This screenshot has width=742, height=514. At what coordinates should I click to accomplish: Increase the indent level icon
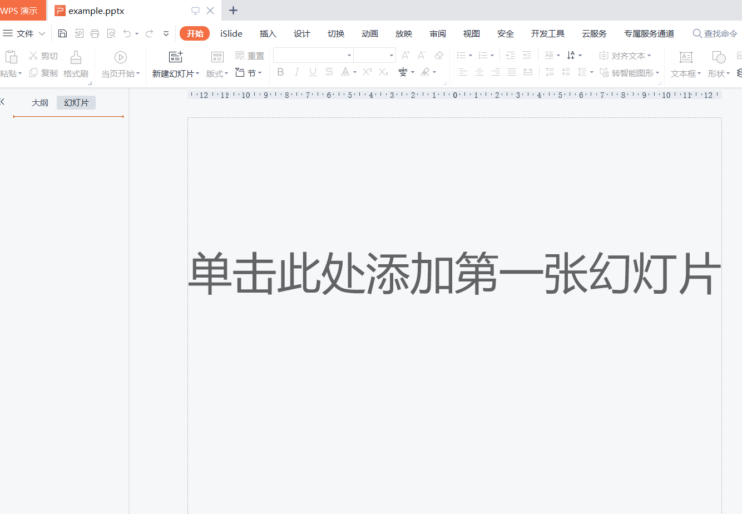point(527,55)
